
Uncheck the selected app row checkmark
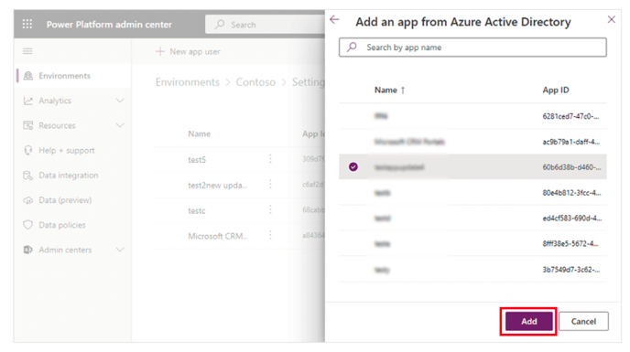[353, 166]
